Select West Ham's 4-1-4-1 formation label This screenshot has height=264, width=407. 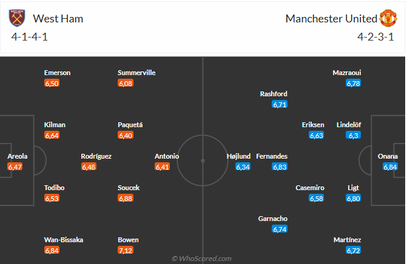pyautogui.click(x=30, y=37)
